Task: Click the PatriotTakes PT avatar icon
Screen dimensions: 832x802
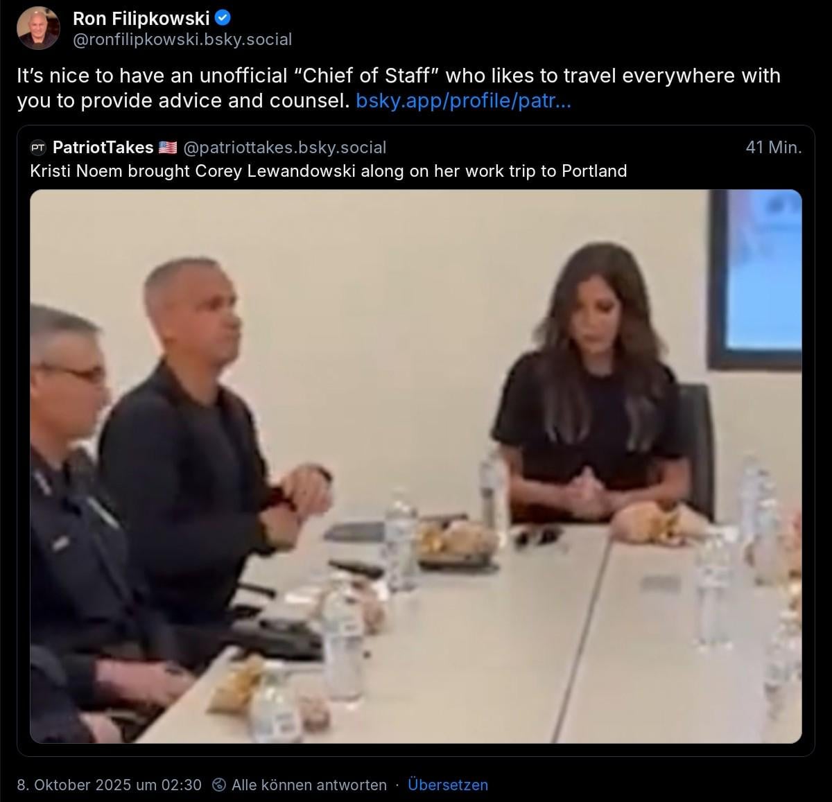Action: pos(39,147)
